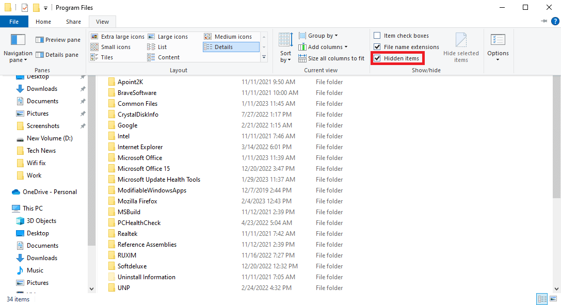Open the Add columns dropdown

tap(323, 47)
